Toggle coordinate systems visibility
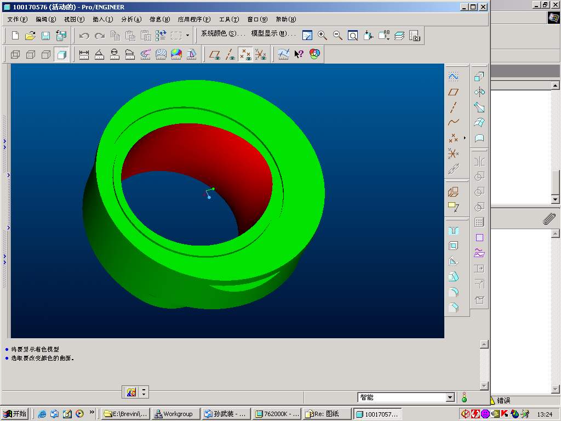The image size is (561, 421). [x=261, y=54]
